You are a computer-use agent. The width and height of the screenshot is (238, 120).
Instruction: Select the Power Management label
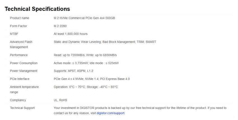[24, 71]
